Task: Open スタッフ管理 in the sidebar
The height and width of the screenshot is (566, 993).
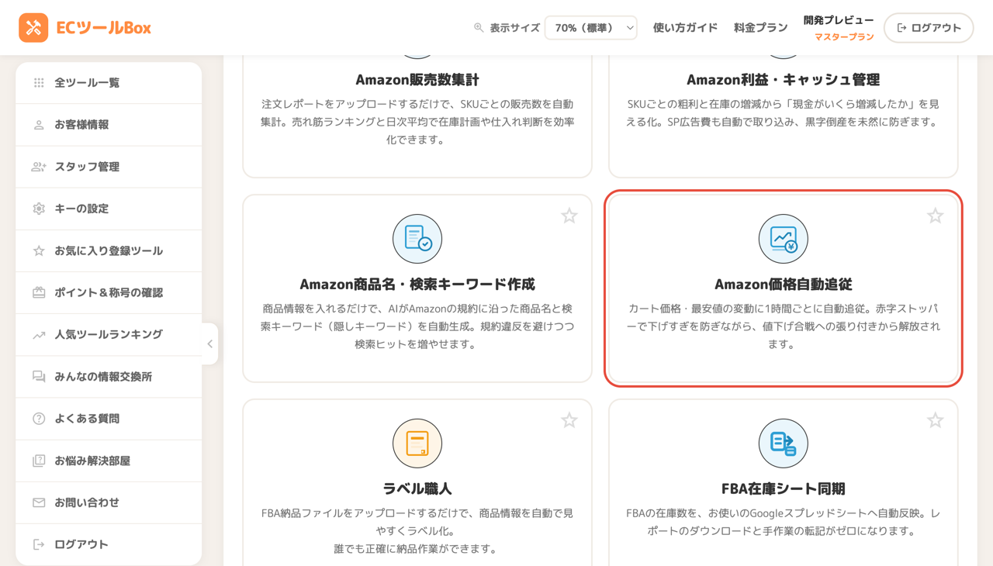Action: click(109, 167)
